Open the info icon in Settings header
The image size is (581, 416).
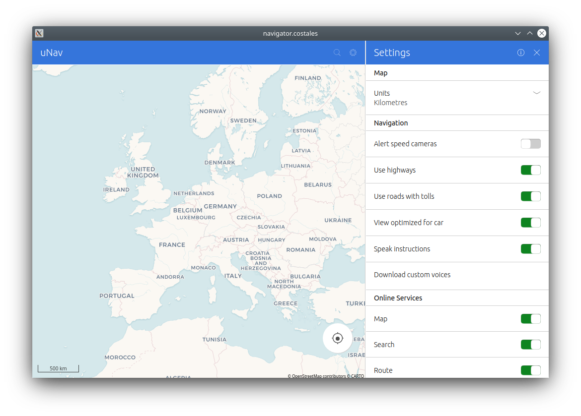point(520,53)
